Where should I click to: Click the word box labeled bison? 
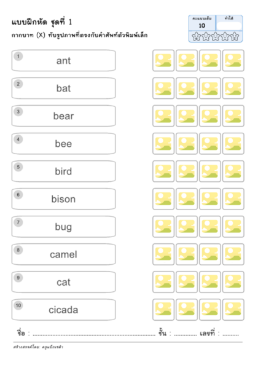63,199
